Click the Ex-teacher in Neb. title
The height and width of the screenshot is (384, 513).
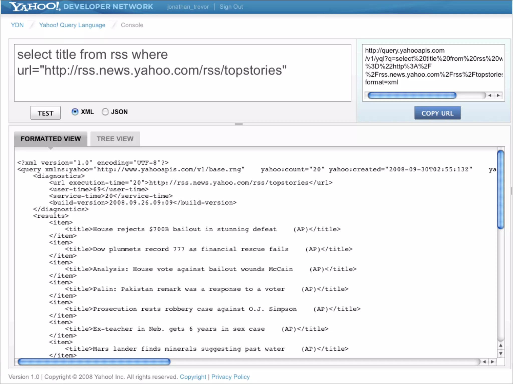[x=197, y=329]
